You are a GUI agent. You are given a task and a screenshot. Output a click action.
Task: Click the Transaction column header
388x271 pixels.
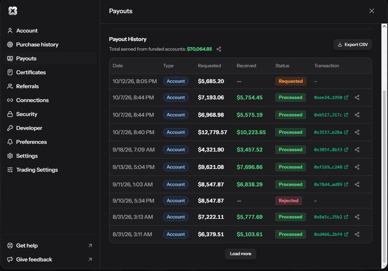coord(326,66)
